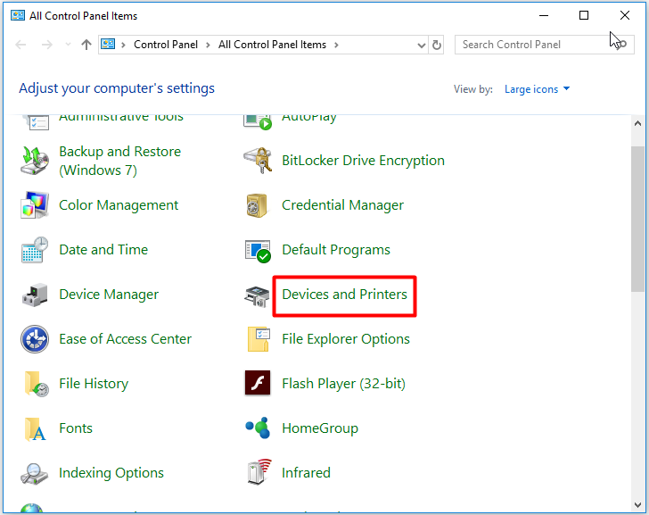Open HomeGroup link

[x=320, y=428]
